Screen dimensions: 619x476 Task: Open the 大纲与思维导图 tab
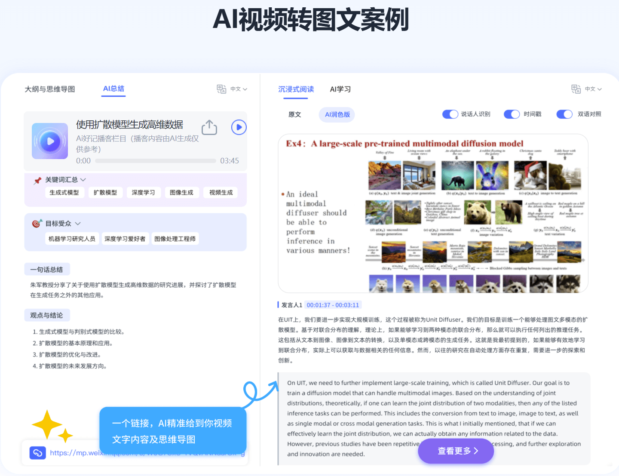click(49, 89)
